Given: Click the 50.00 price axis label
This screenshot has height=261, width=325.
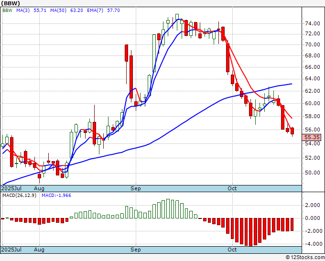Looking at the screenshot, I should pos(313,173).
